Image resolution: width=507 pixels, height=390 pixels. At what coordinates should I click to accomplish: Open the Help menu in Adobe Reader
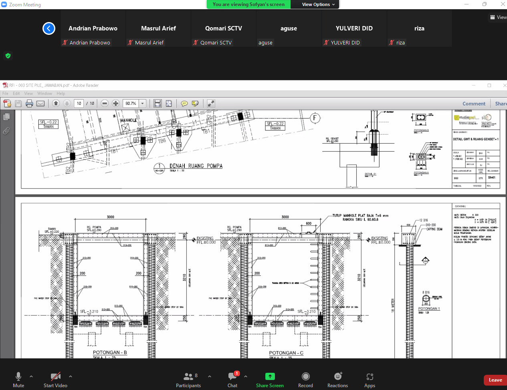point(61,93)
